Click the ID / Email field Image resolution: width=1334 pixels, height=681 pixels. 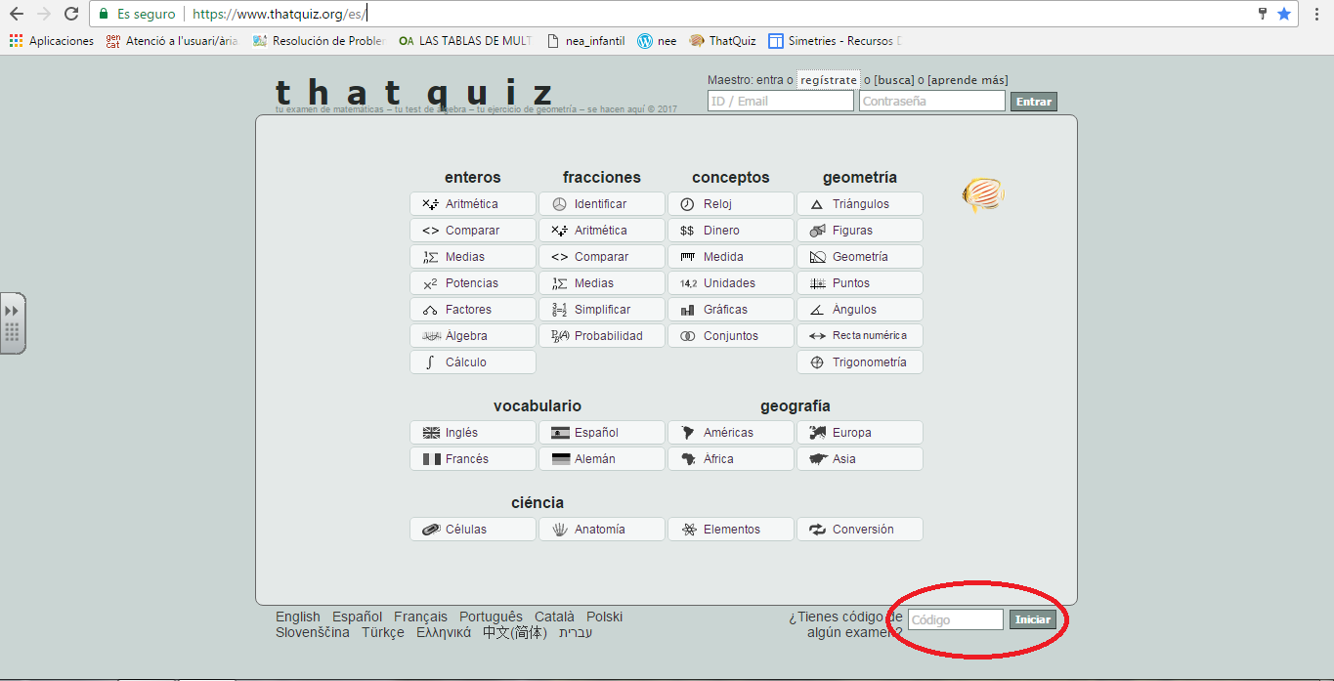click(x=780, y=102)
